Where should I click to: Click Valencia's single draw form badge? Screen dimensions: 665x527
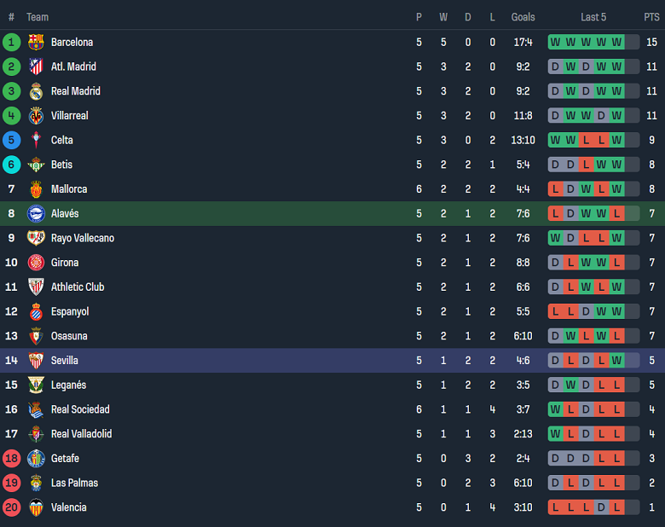(x=602, y=507)
